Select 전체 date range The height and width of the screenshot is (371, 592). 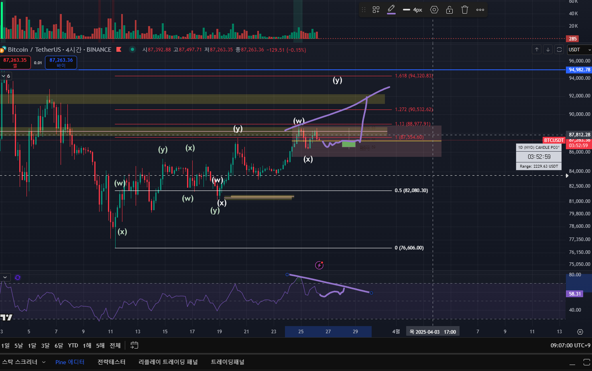115,345
